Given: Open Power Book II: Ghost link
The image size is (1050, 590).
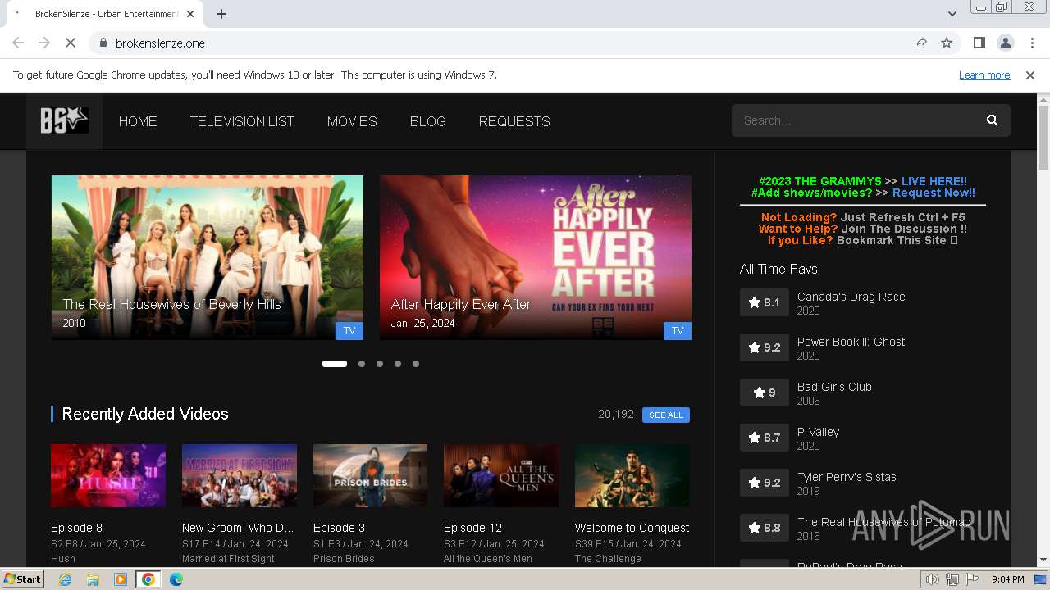Looking at the screenshot, I should tap(851, 342).
